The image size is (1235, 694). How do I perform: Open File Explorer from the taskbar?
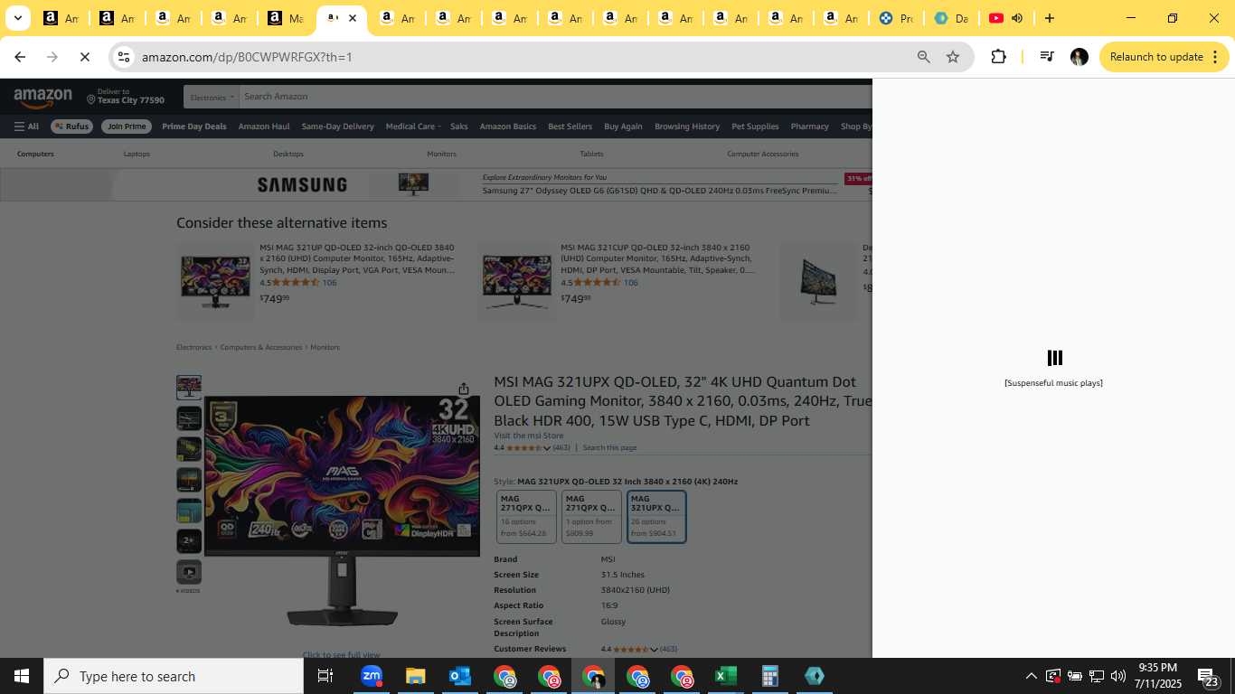(x=415, y=676)
